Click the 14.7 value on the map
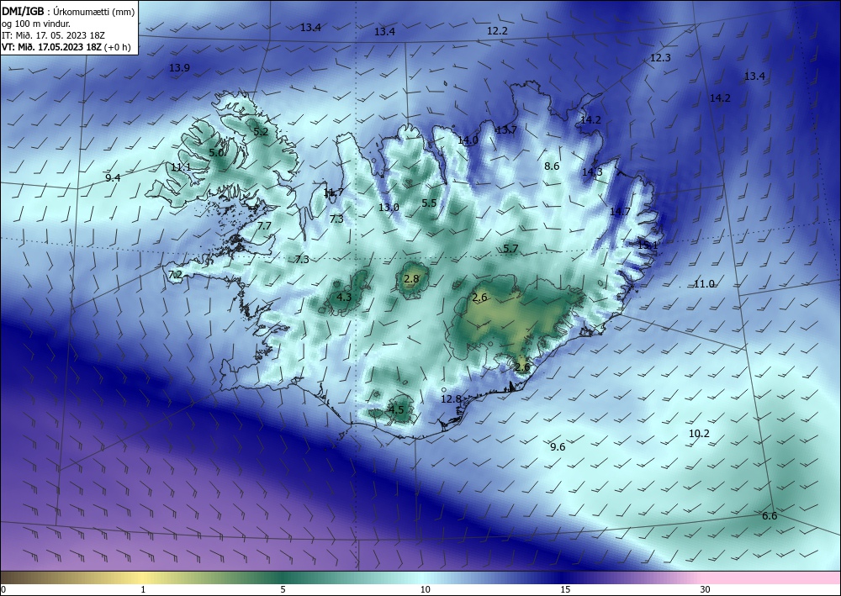Viewport: 841px width, 596px height. tap(620, 212)
